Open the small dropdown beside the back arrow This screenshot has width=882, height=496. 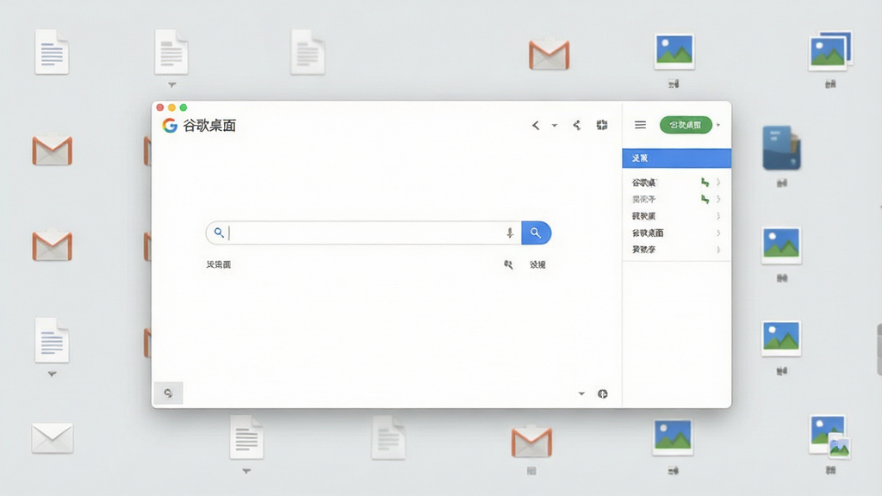555,126
